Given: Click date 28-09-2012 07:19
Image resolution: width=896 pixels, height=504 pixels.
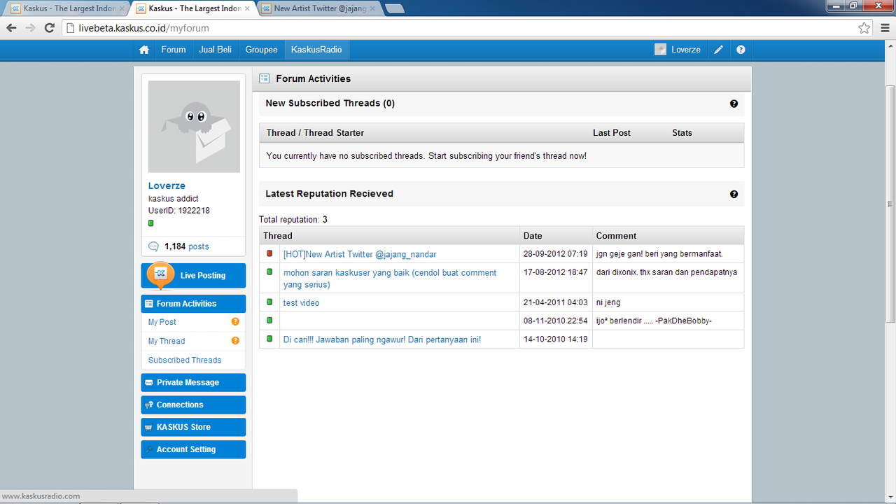Looking at the screenshot, I should pos(556,254).
